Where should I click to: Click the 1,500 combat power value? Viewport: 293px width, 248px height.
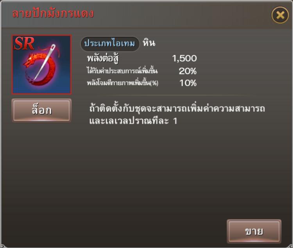pos(184,58)
